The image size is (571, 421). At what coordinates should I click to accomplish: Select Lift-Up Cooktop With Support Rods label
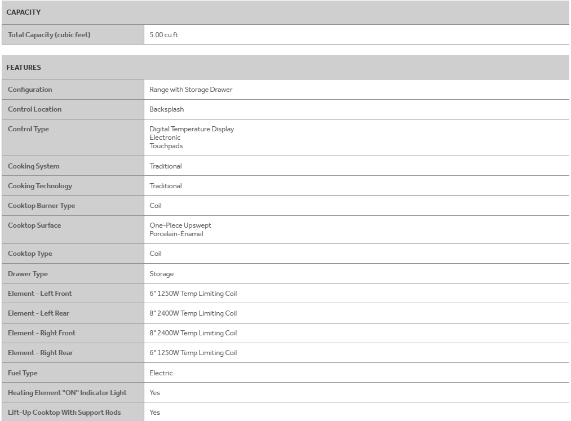pos(64,412)
